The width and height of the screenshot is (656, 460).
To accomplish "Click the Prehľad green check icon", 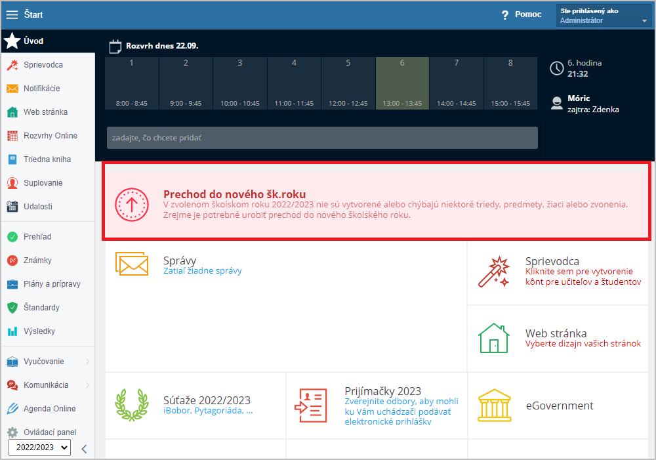I will (12, 237).
